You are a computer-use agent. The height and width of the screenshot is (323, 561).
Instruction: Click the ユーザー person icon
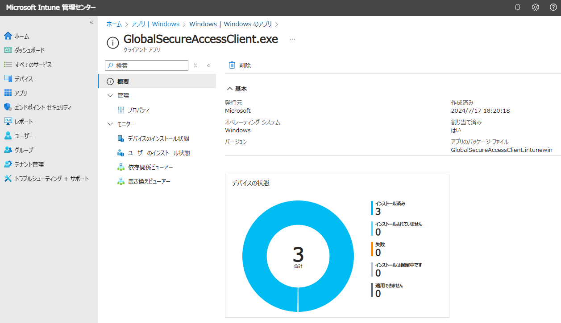click(8, 136)
